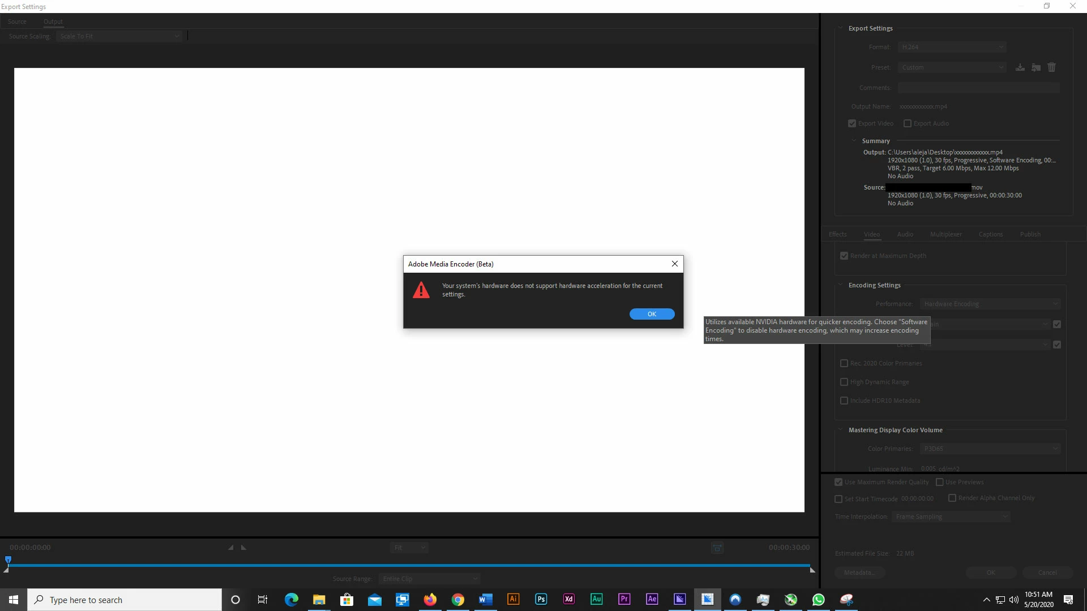Switch to the Source tab
This screenshot has height=611, width=1087.
pos(17,21)
